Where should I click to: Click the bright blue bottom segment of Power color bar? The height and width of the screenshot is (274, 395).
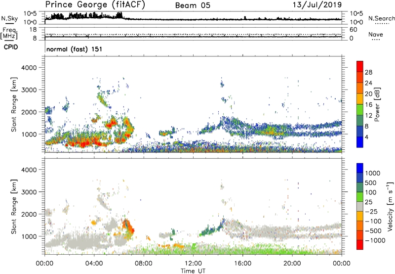360,142
